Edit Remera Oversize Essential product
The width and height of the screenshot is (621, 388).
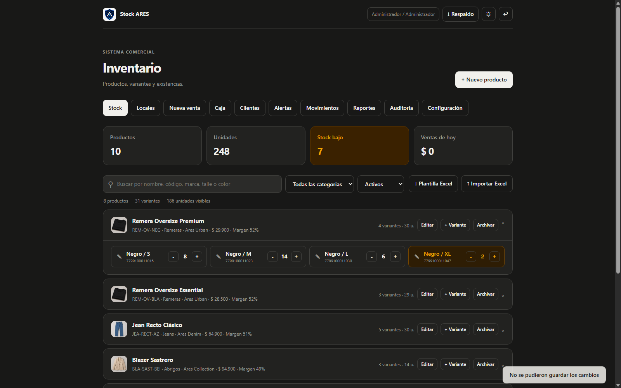(x=427, y=294)
